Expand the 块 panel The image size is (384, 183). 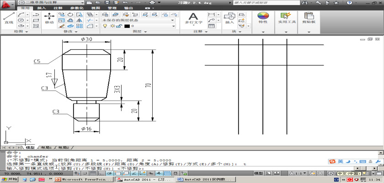237,32
